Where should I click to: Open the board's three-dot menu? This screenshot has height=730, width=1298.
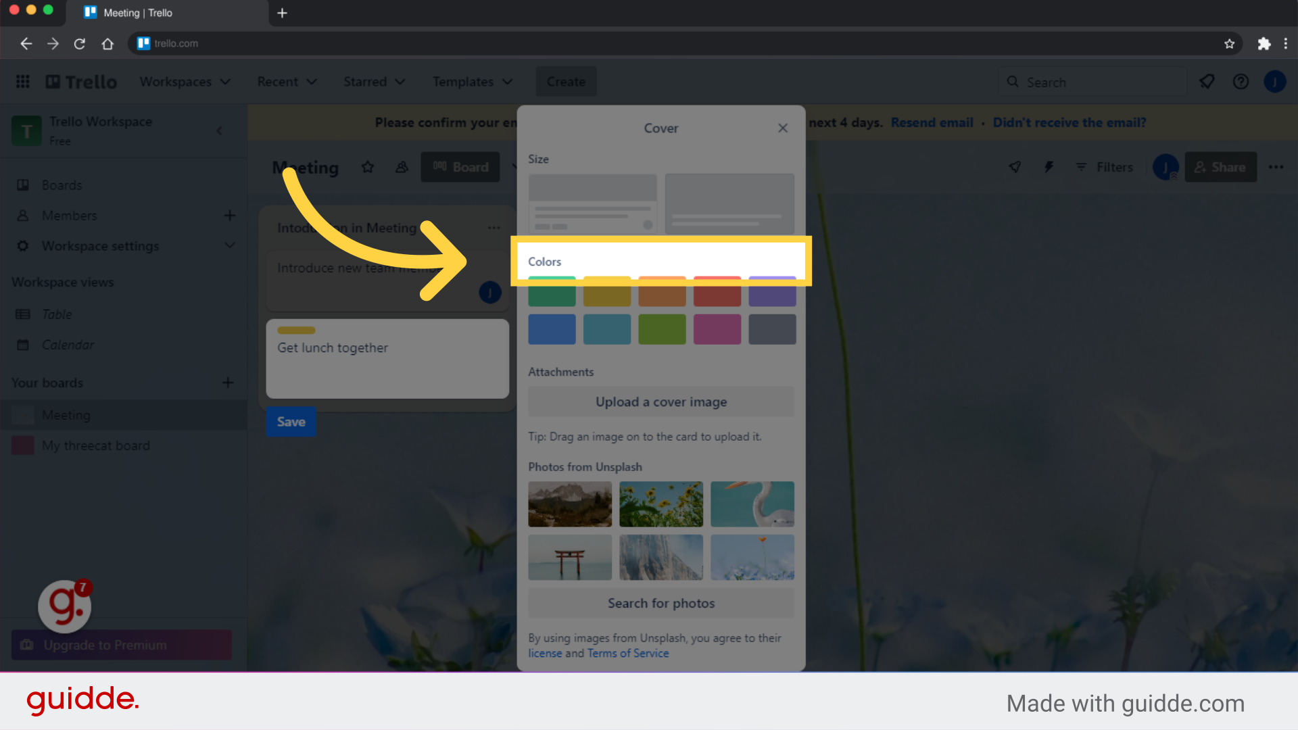1276,167
